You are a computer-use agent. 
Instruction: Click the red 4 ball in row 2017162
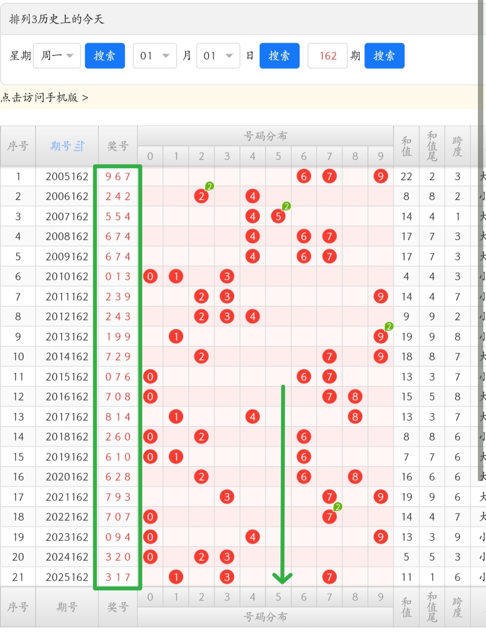point(252,417)
